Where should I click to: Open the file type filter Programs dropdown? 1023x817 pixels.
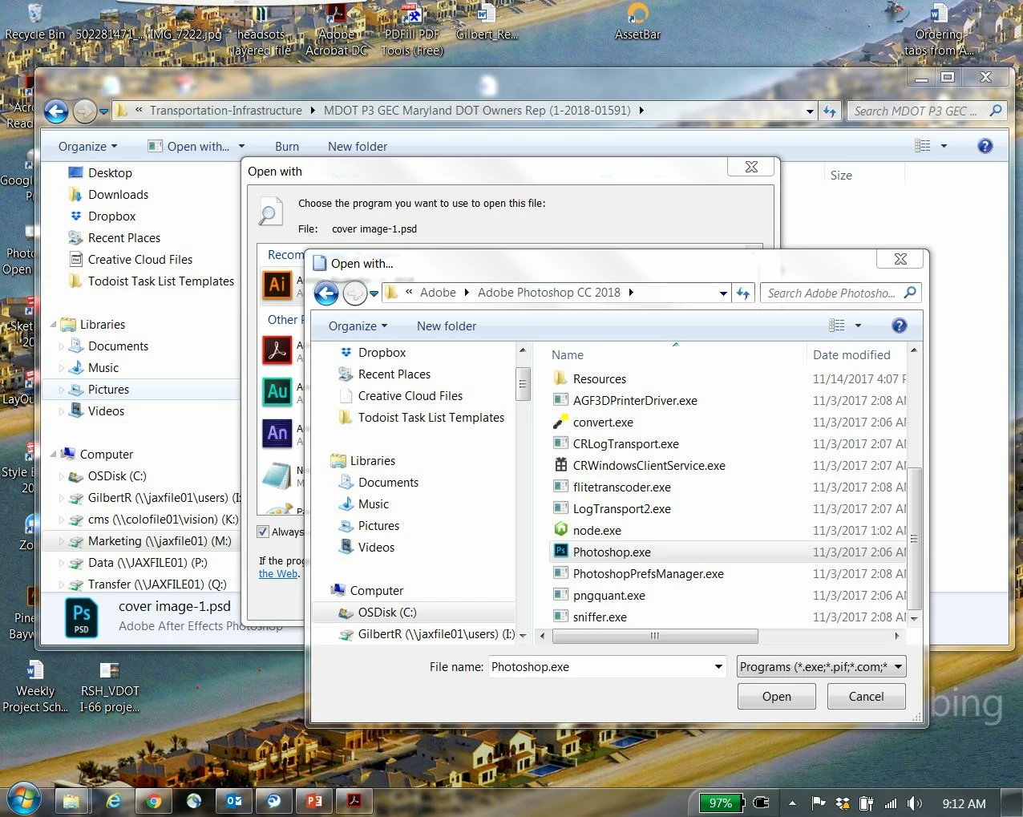[x=821, y=667]
